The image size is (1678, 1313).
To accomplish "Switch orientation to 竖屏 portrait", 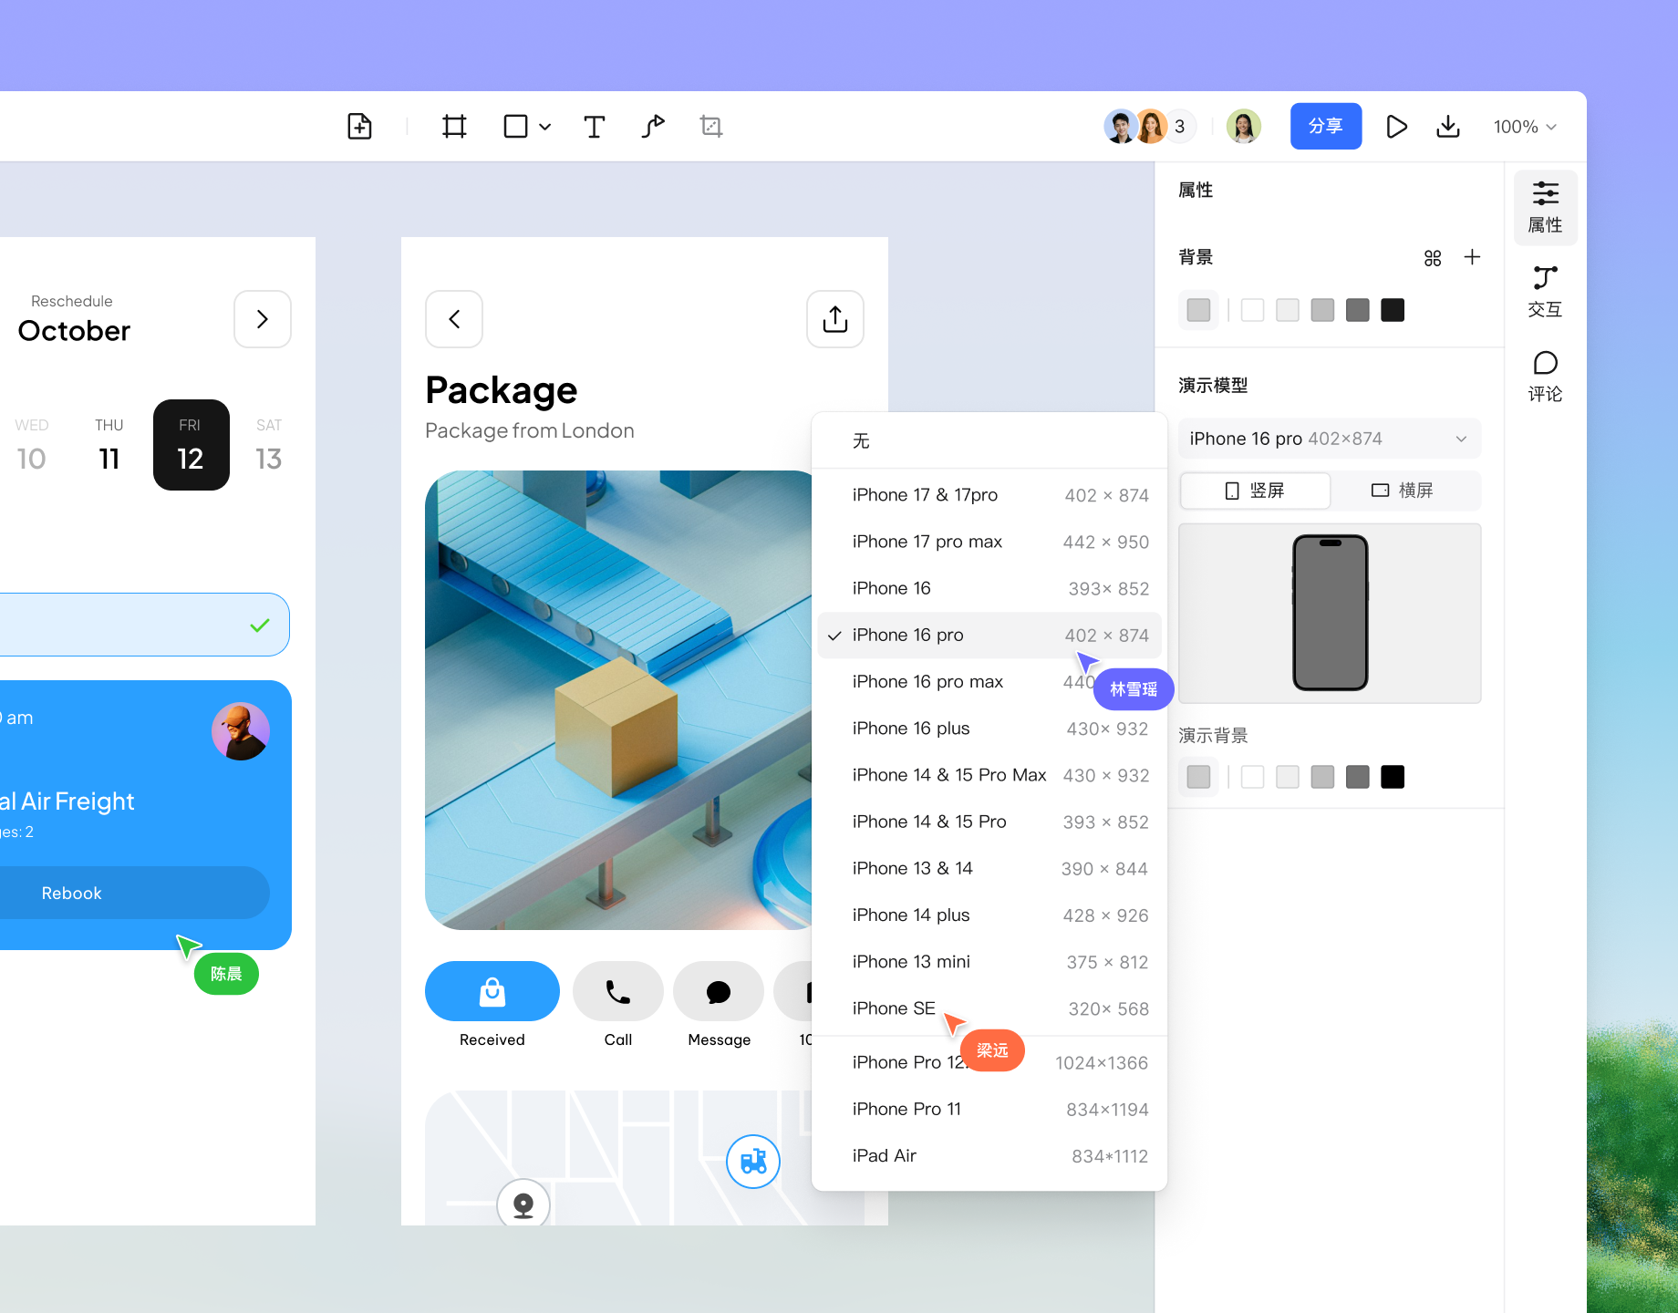I will [1255, 491].
